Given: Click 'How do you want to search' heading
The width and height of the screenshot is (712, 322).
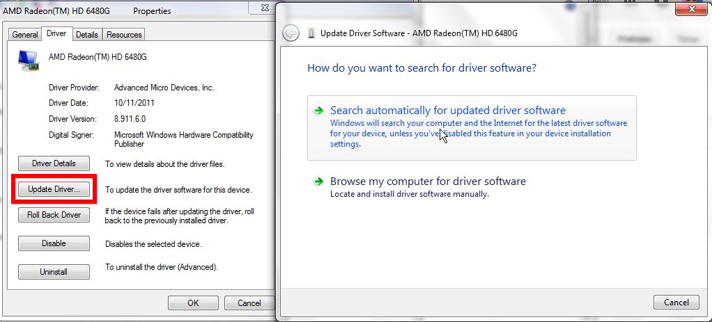Looking at the screenshot, I should pyautogui.click(x=422, y=68).
